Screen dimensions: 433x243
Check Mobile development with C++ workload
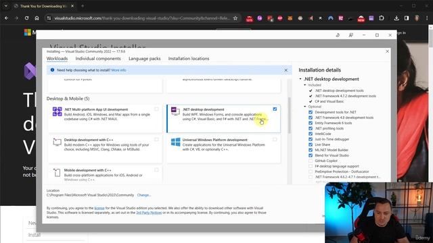point(156,169)
